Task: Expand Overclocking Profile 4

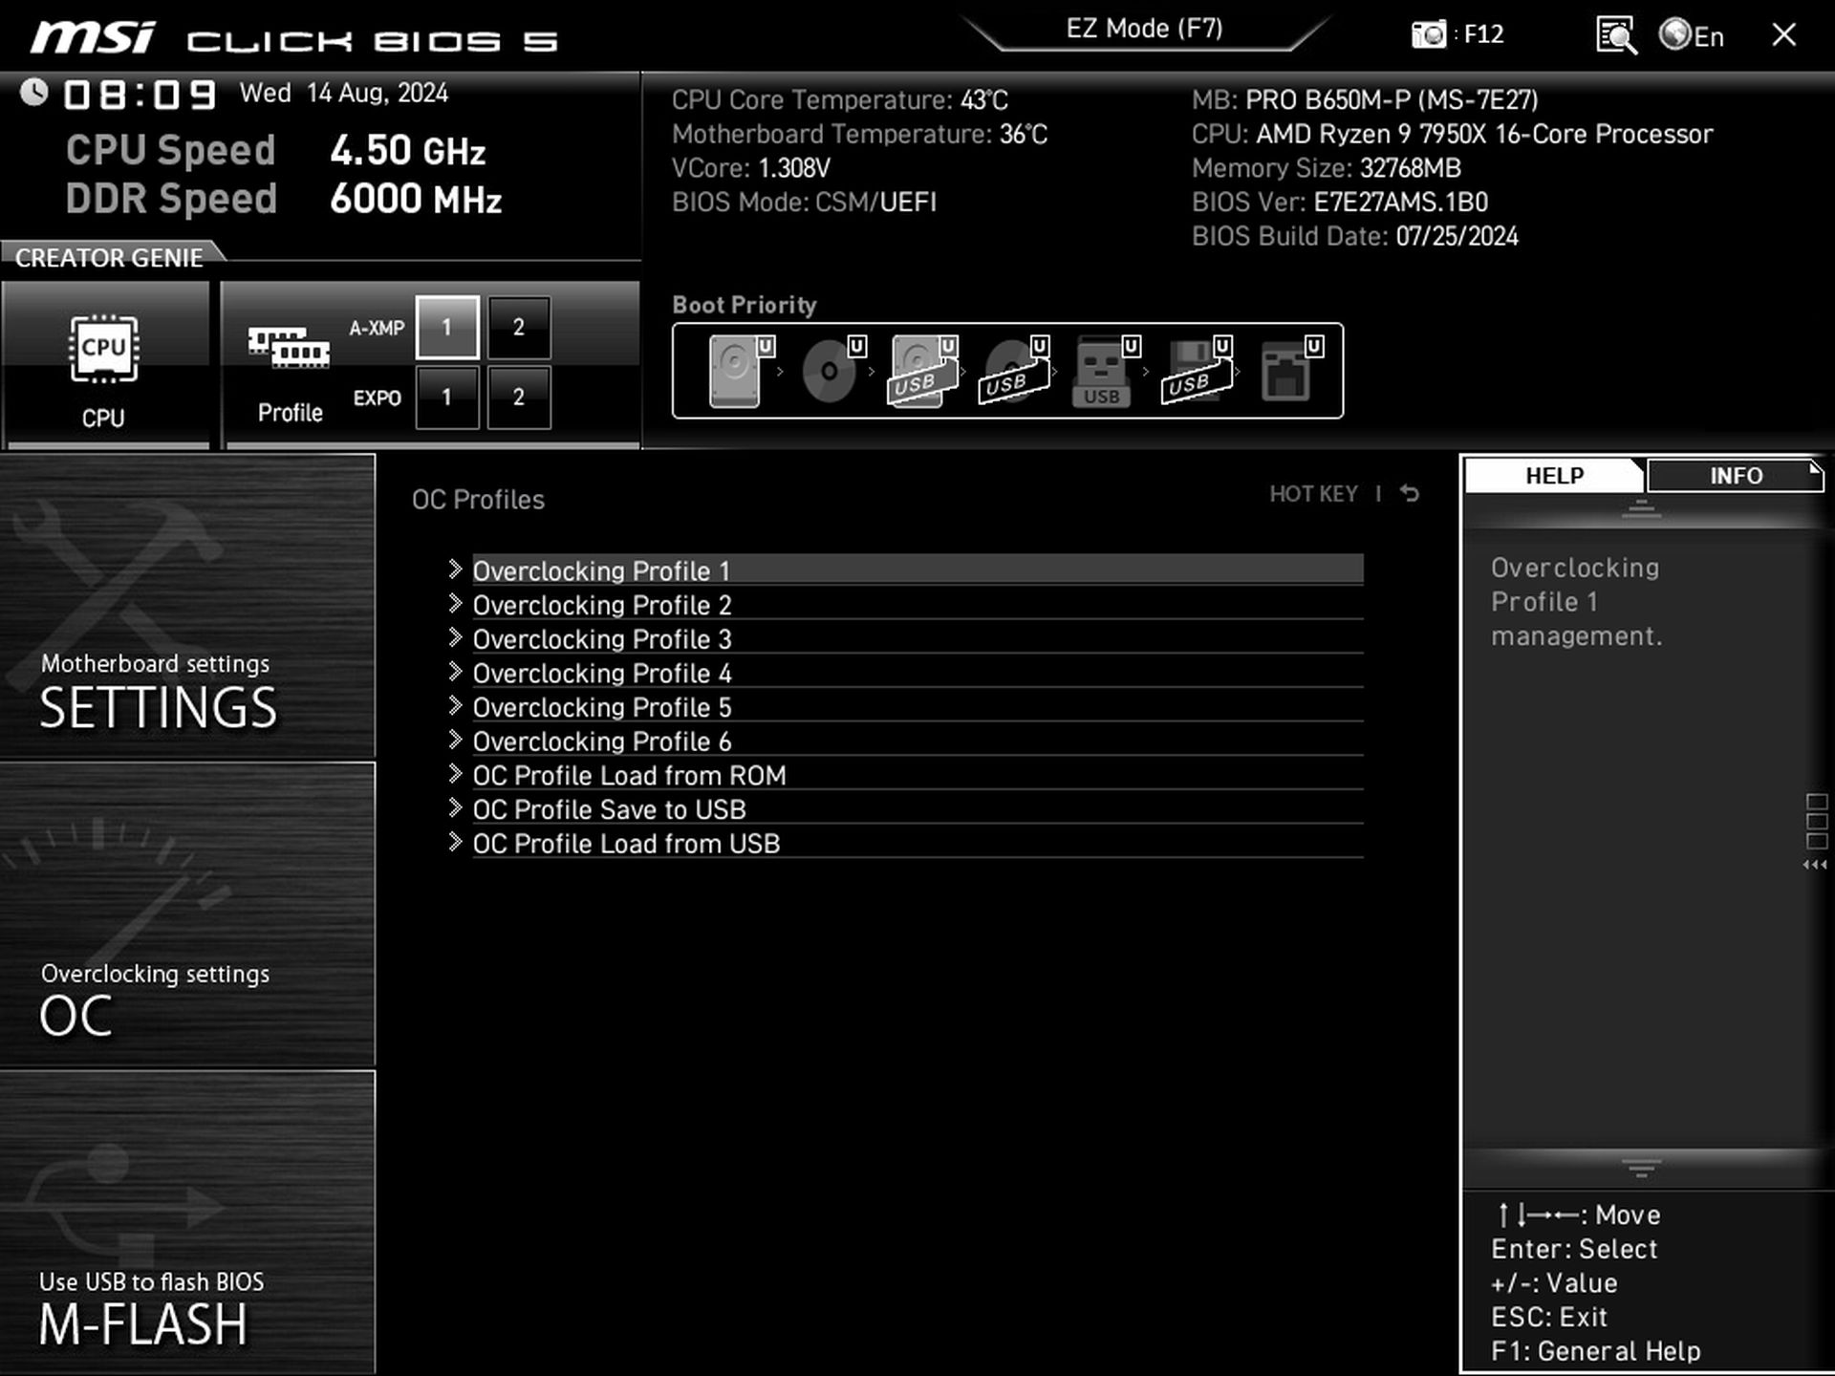Action: point(601,673)
